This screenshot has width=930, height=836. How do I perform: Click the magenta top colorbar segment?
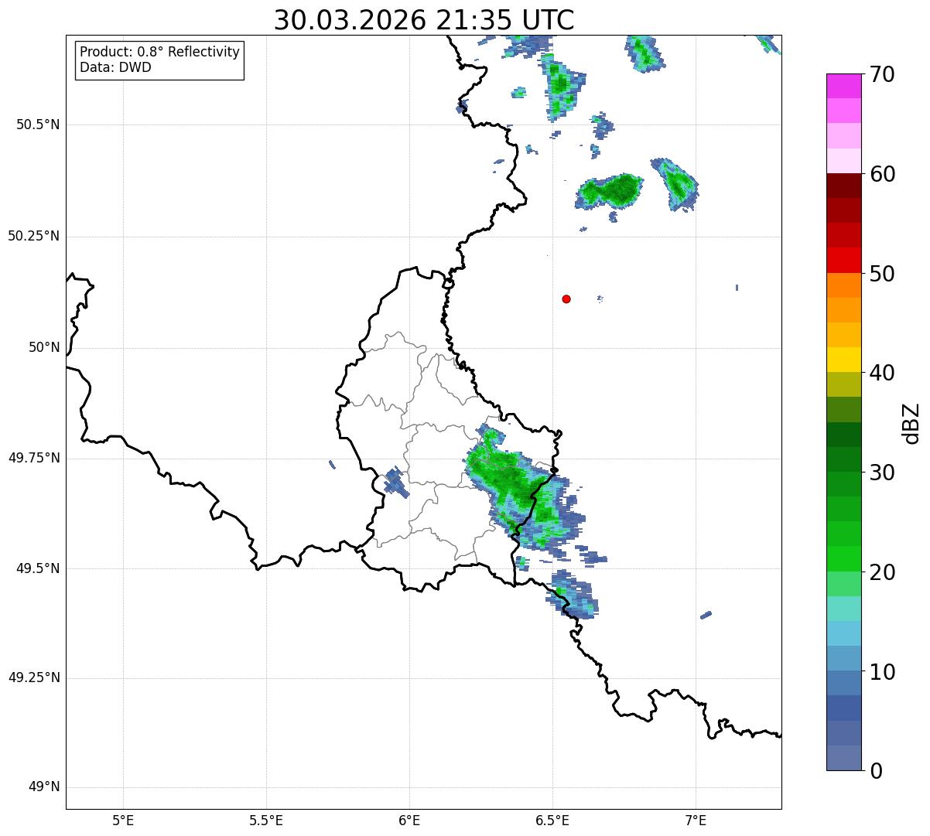pyautogui.click(x=844, y=86)
